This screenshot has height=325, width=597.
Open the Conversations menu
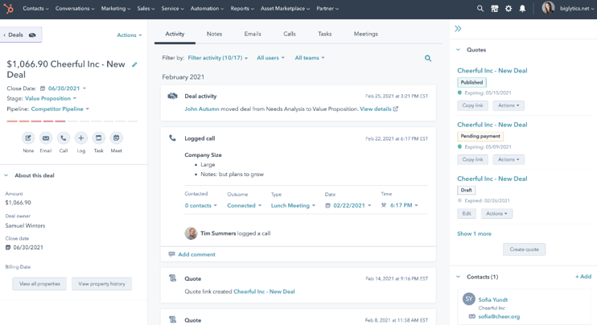(x=75, y=8)
